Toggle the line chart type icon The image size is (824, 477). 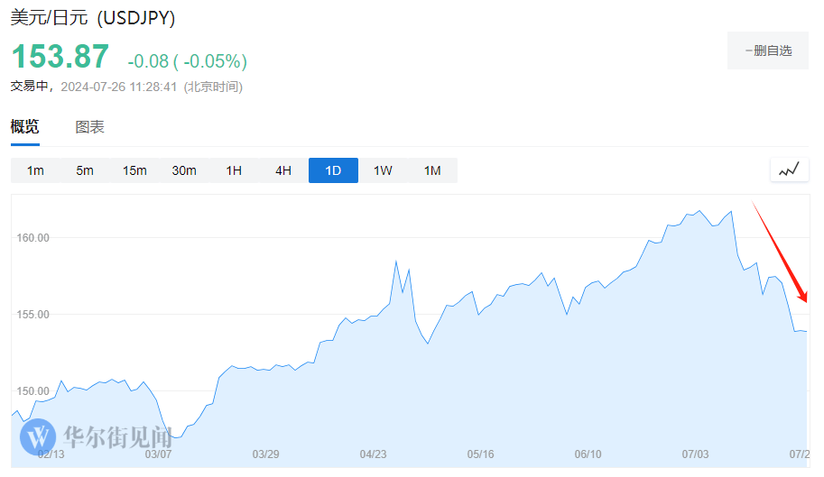(x=789, y=170)
